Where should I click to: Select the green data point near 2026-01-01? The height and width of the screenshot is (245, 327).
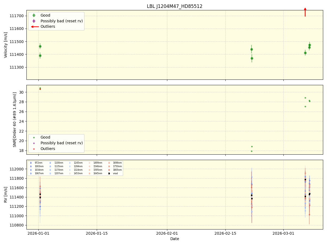click(40, 47)
